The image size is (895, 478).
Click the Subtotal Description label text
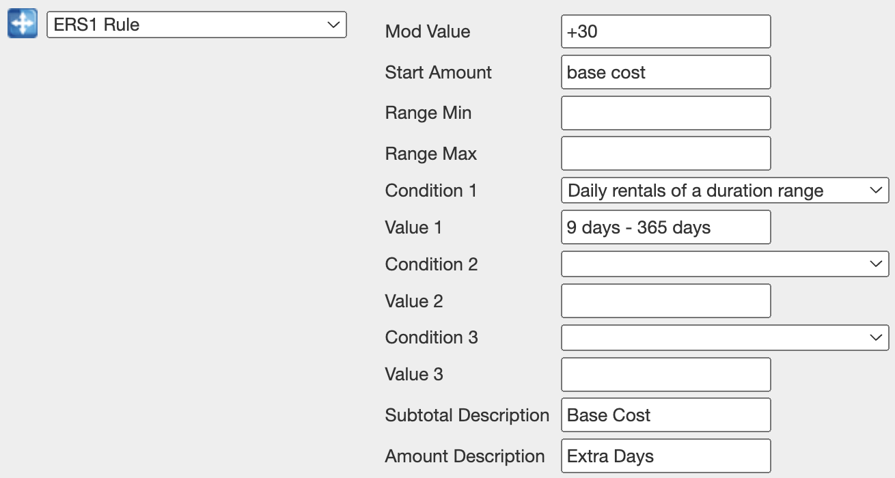[x=467, y=415]
